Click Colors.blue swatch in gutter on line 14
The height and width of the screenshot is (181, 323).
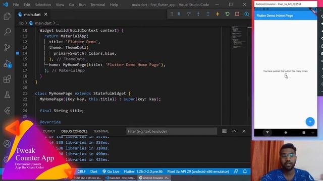(x=18, y=53)
